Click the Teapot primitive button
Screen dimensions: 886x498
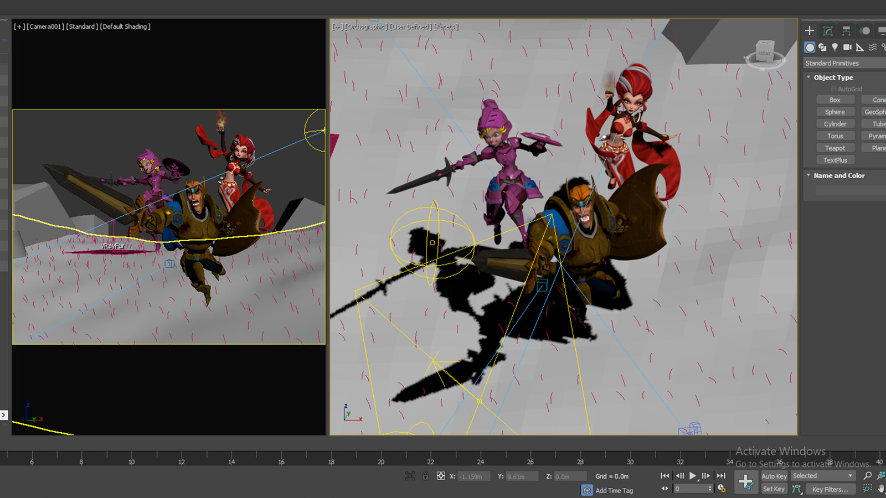(835, 148)
